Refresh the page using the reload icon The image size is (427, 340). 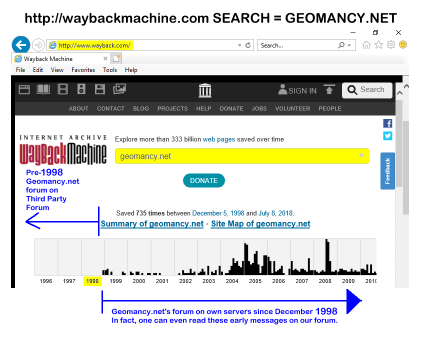click(x=248, y=45)
